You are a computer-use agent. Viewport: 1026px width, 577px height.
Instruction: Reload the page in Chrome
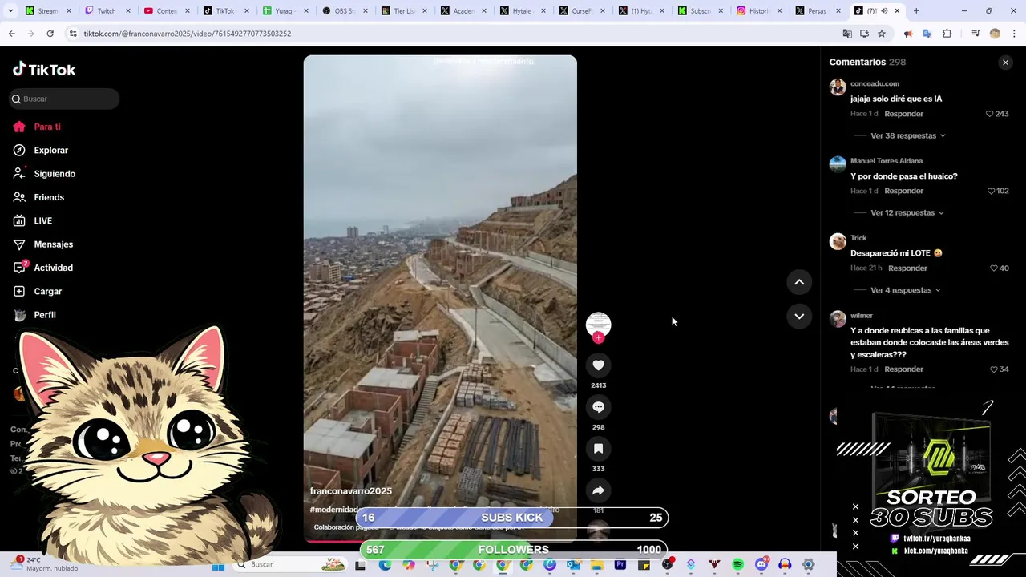pyautogui.click(x=50, y=34)
